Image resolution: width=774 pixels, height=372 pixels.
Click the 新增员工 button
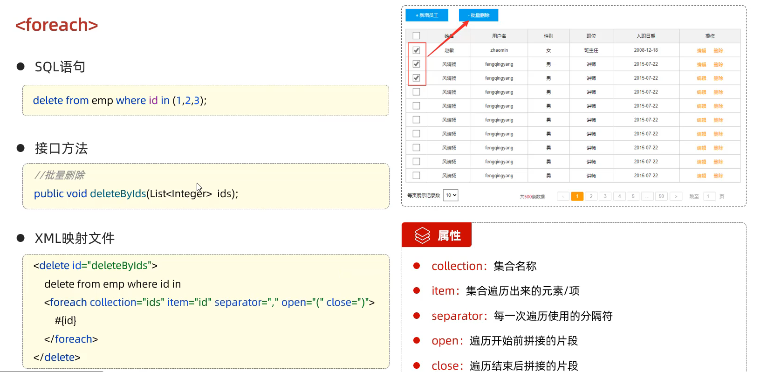pyautogui.click(x=426, y=15)
